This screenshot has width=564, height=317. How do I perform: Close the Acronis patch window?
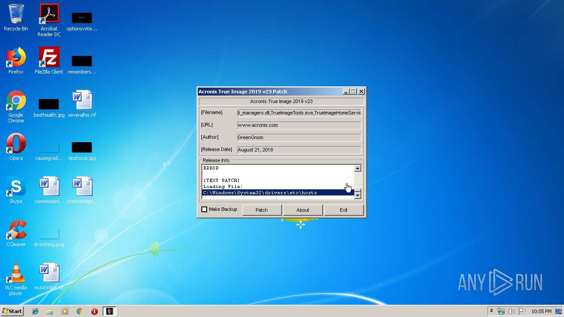(x=361, y=92)
